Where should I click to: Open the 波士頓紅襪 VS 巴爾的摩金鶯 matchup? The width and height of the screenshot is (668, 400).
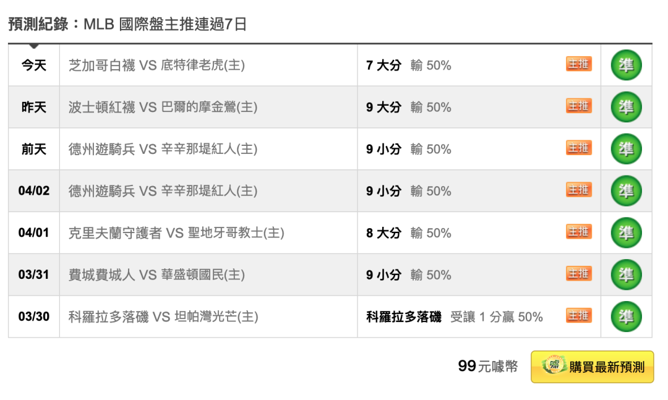tap(163, 107)
